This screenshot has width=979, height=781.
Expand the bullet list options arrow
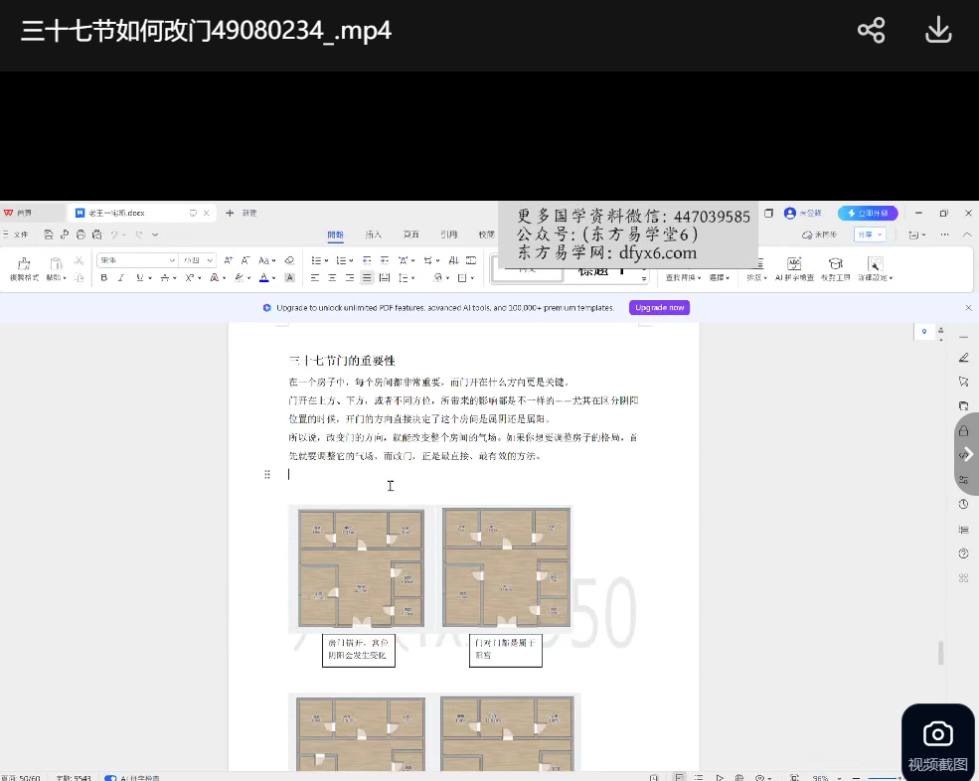click(x=325, y=260)
